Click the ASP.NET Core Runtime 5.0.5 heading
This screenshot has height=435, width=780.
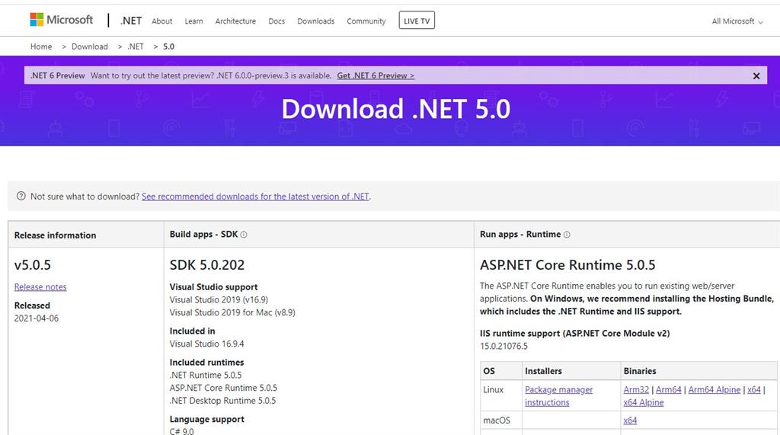[x=567, y=265]
